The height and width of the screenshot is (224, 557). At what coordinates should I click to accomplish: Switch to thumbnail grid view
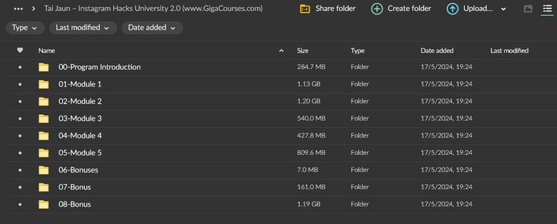tap(528, 9)
